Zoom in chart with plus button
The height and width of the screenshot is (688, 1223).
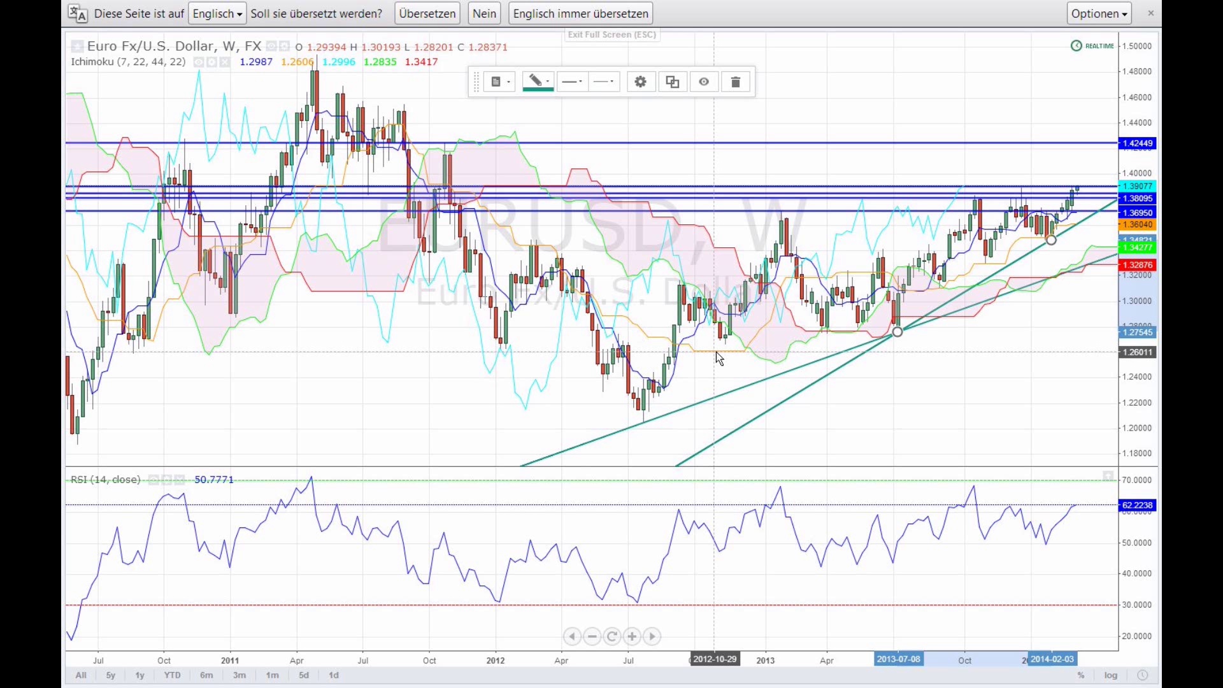click(632, 636)
